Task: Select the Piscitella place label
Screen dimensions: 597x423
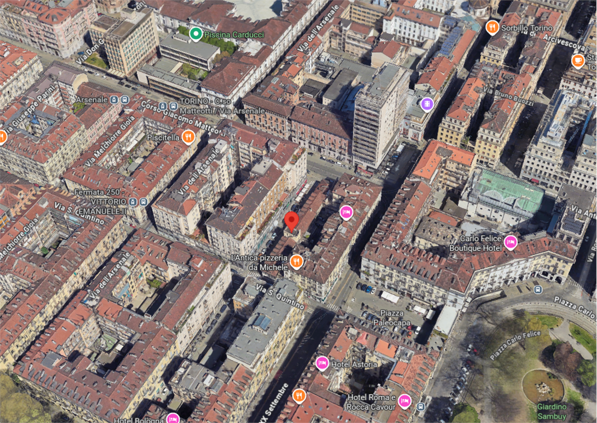Action: point(163,137)
